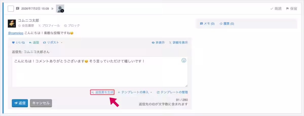This screenshot has height=116, width=304.
Task: Click inside the reply text area
Action: tap(100, 72)
